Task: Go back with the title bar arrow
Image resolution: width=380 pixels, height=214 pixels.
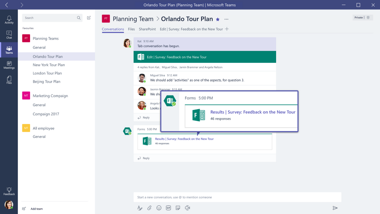Action: [6, 5]
